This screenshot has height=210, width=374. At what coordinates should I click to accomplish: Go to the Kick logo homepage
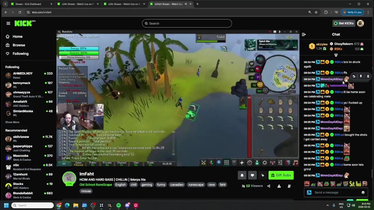25,23
